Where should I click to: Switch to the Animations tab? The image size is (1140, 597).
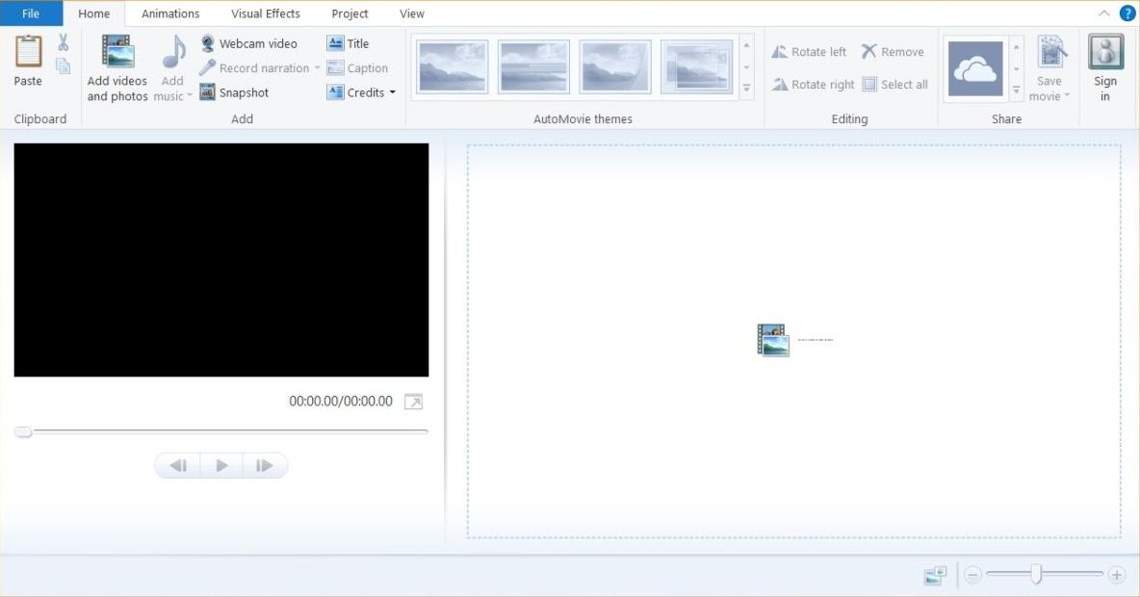170,13
